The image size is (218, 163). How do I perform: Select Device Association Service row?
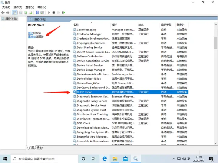(130, 61)
